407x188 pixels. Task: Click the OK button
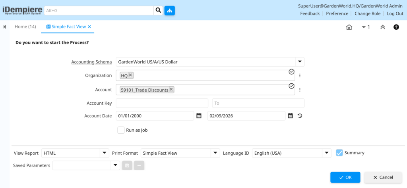click(345, 177)
